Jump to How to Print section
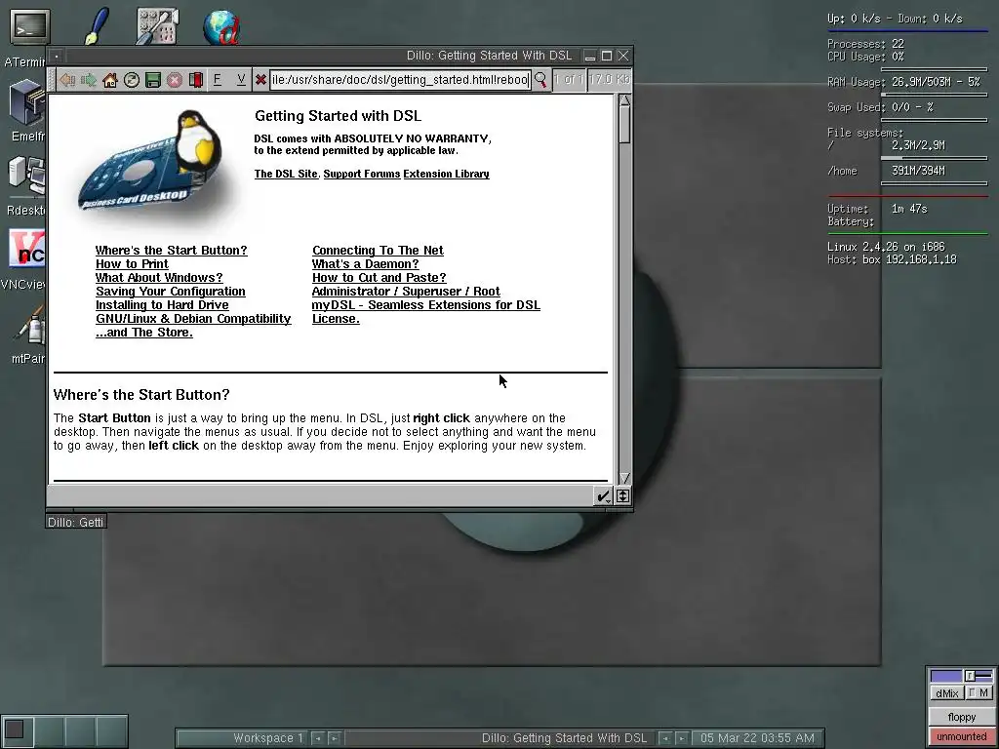 132,263
